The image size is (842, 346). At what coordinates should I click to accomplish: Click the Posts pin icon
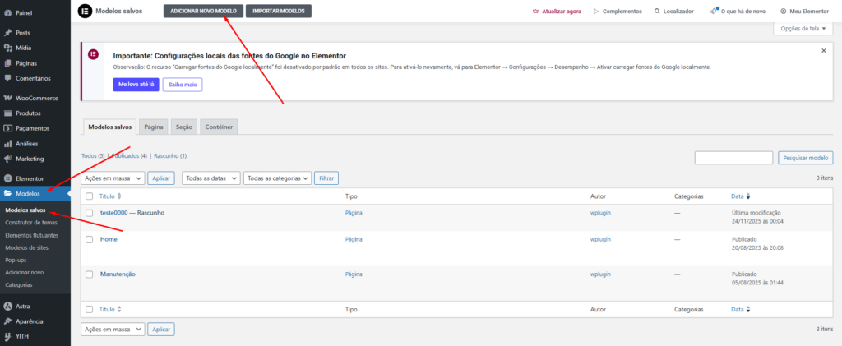click(7, 33)
